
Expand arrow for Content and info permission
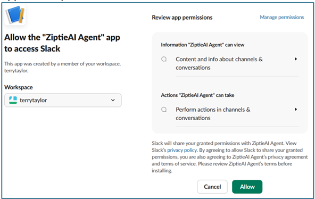tap(296, 59)
